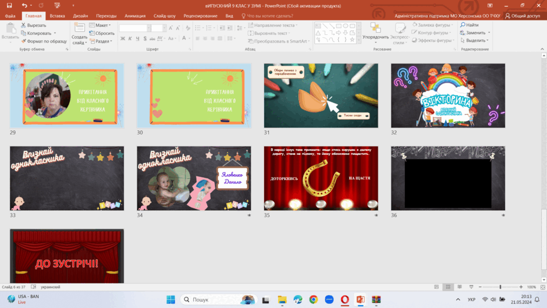Switch to the Animation (Анимация) tab
The height and width of the screenshot is (308, 547).
(x=134, y=16)
